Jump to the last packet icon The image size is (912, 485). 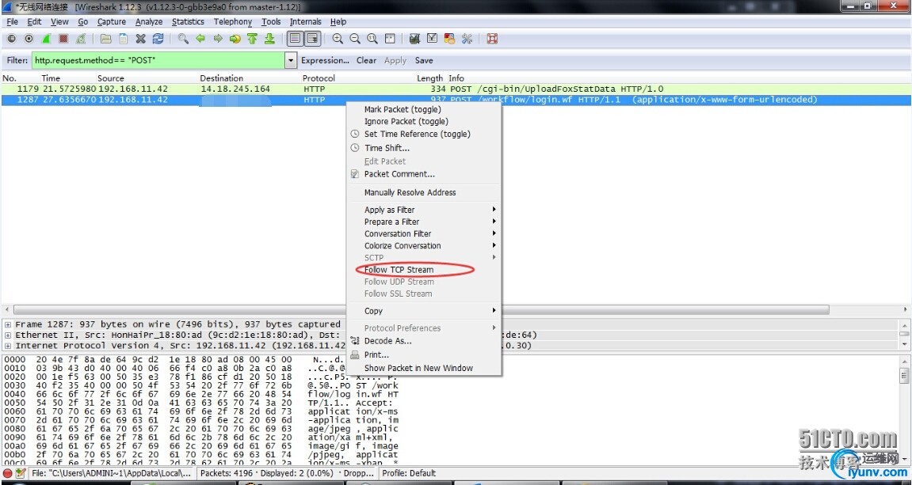pyautogui.click(x=269, y=39)
